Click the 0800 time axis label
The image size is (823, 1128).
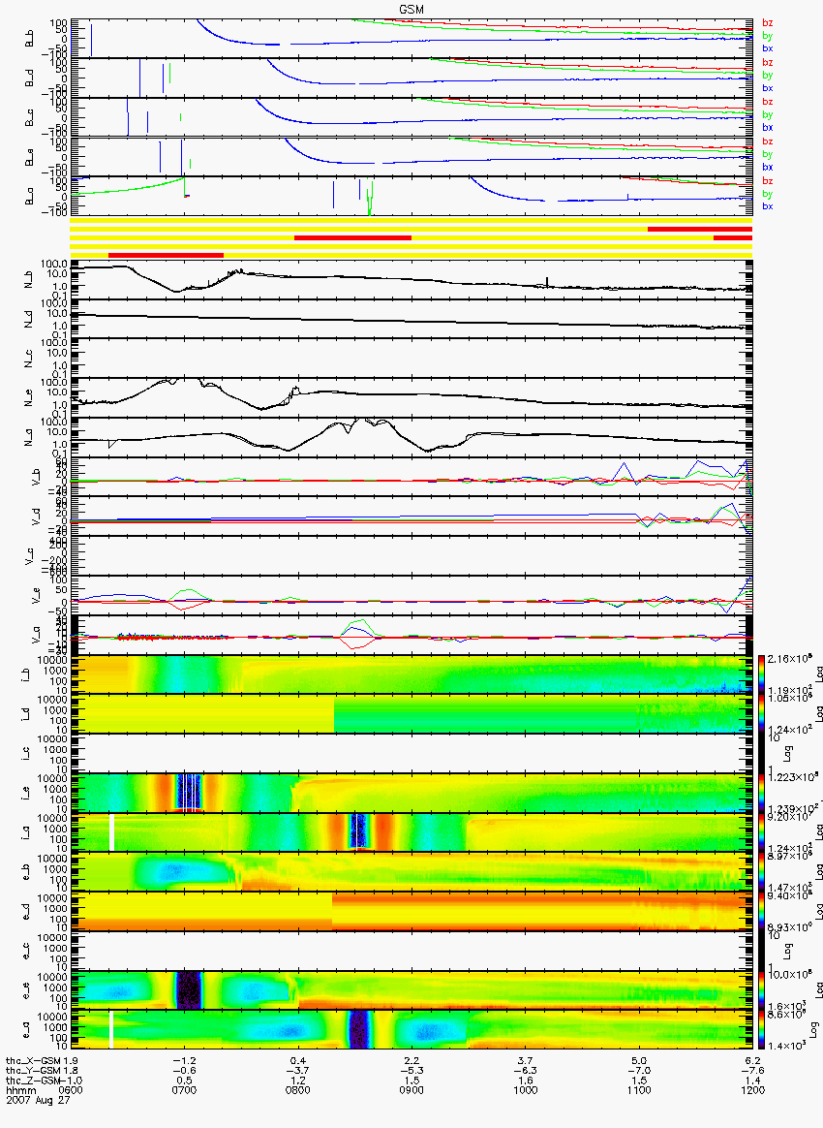[297, 1090]
